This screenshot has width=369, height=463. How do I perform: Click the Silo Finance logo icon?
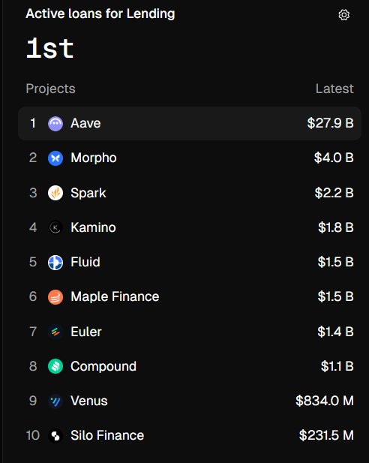[x=55, y=435]
